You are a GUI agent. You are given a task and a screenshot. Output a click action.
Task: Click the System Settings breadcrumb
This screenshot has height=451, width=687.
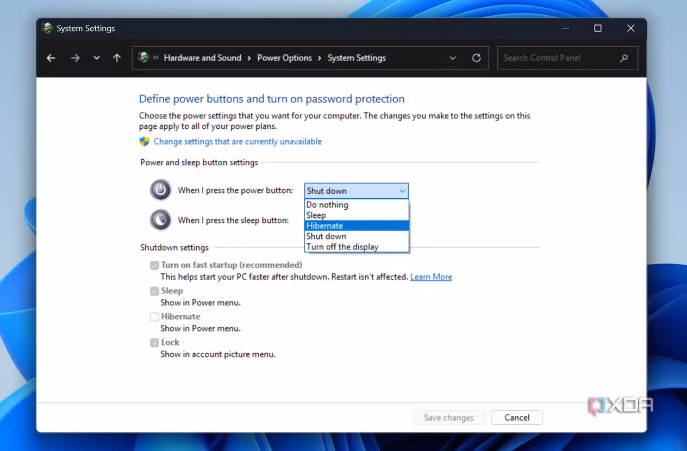pyautogui.click(x=357, y=58)
